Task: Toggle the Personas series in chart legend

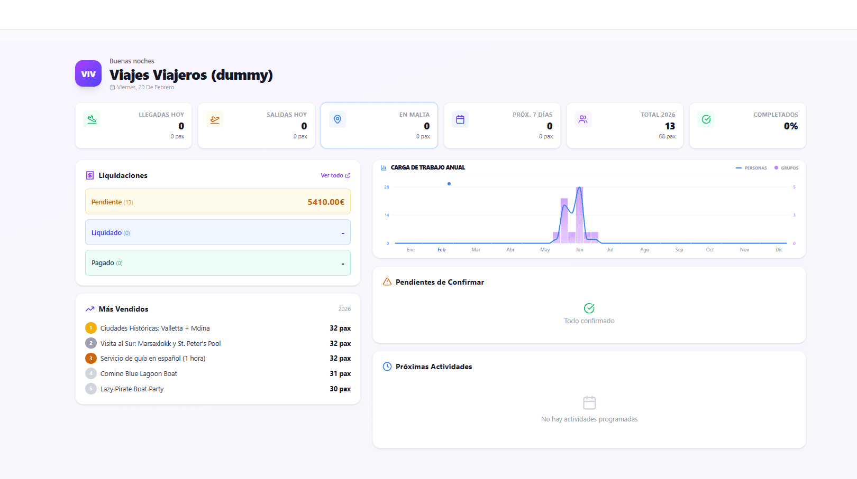Action: (x=751, y=168)
